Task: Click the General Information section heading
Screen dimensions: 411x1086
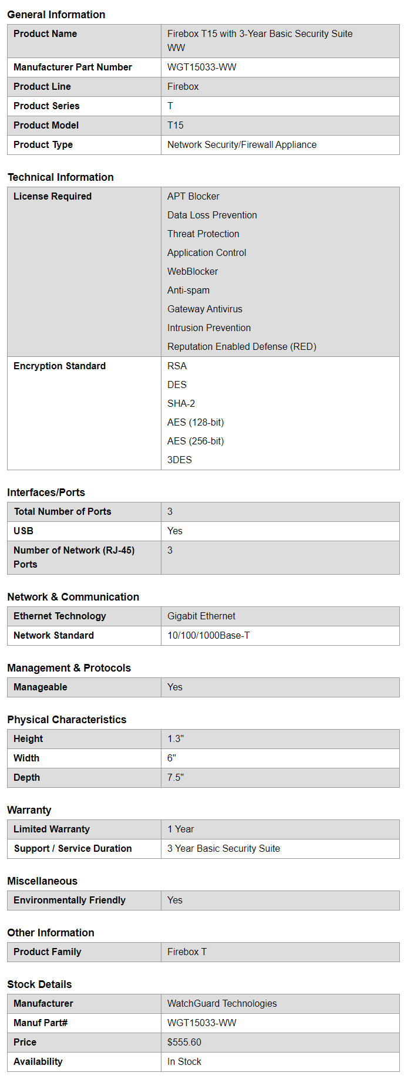Action: [x=56, y=15]
